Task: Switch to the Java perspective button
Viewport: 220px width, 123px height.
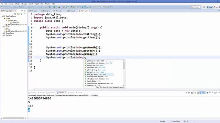Action: click(210, 7)
